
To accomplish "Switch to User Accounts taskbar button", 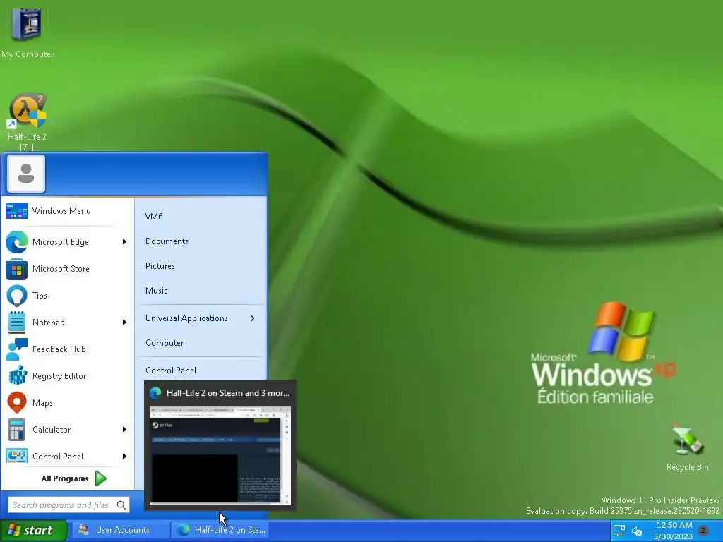I will click(x=120, y=530).
